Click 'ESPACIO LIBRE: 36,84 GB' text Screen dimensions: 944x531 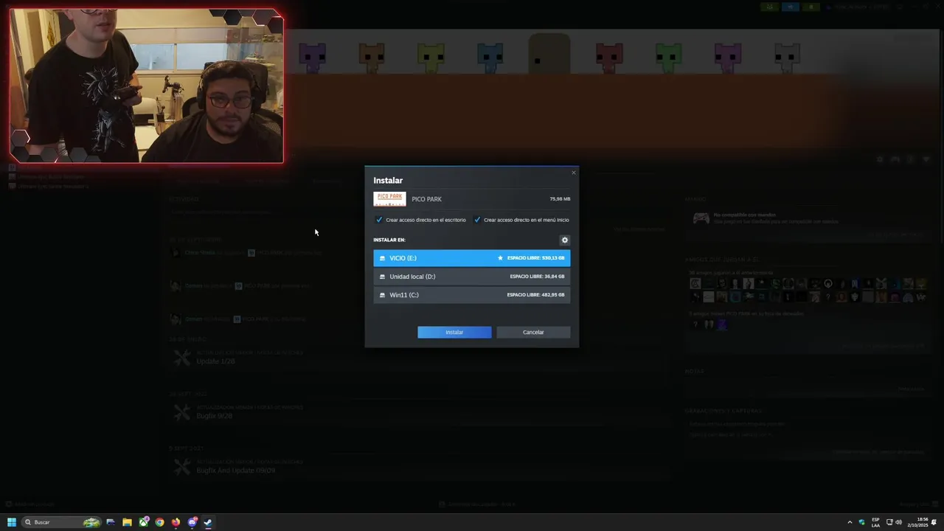[537, 277]
